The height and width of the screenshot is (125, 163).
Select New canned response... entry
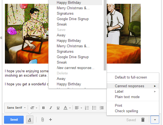pyautogui.click(x=76, y=68)
